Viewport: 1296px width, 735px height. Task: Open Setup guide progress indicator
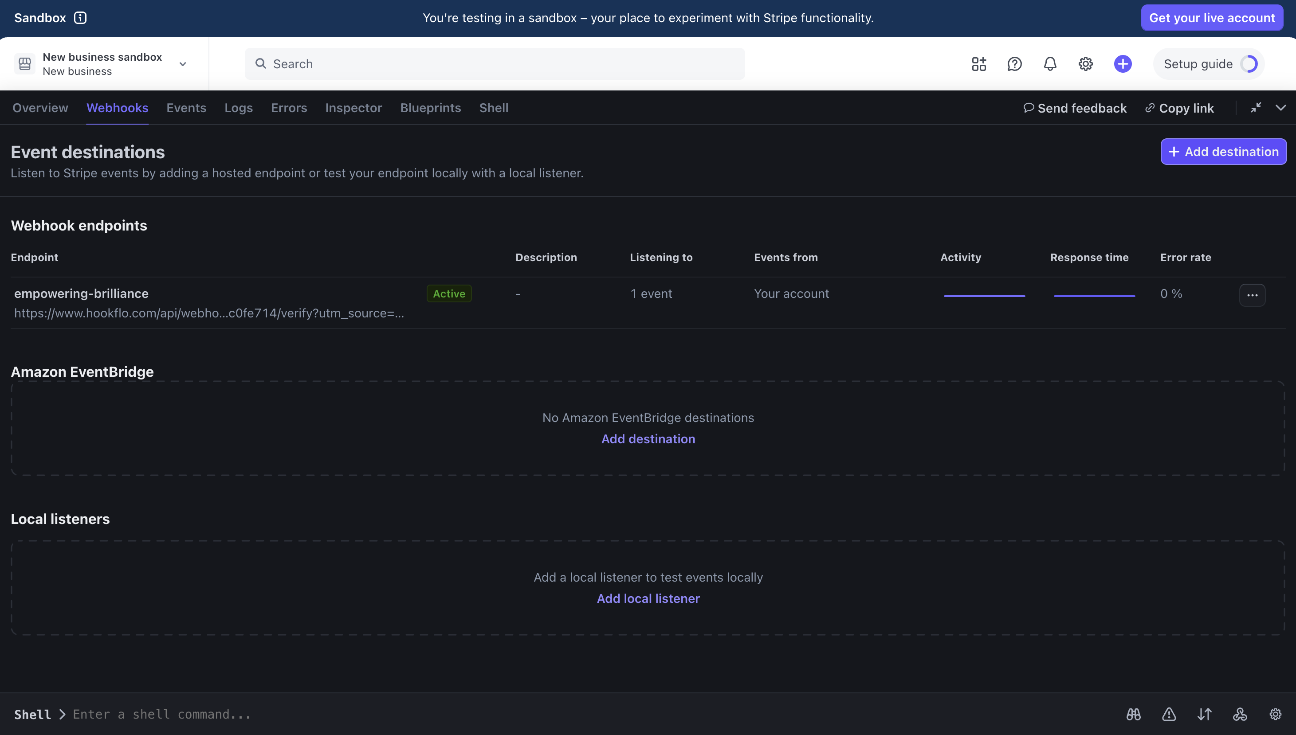(x=1208, y=64)
